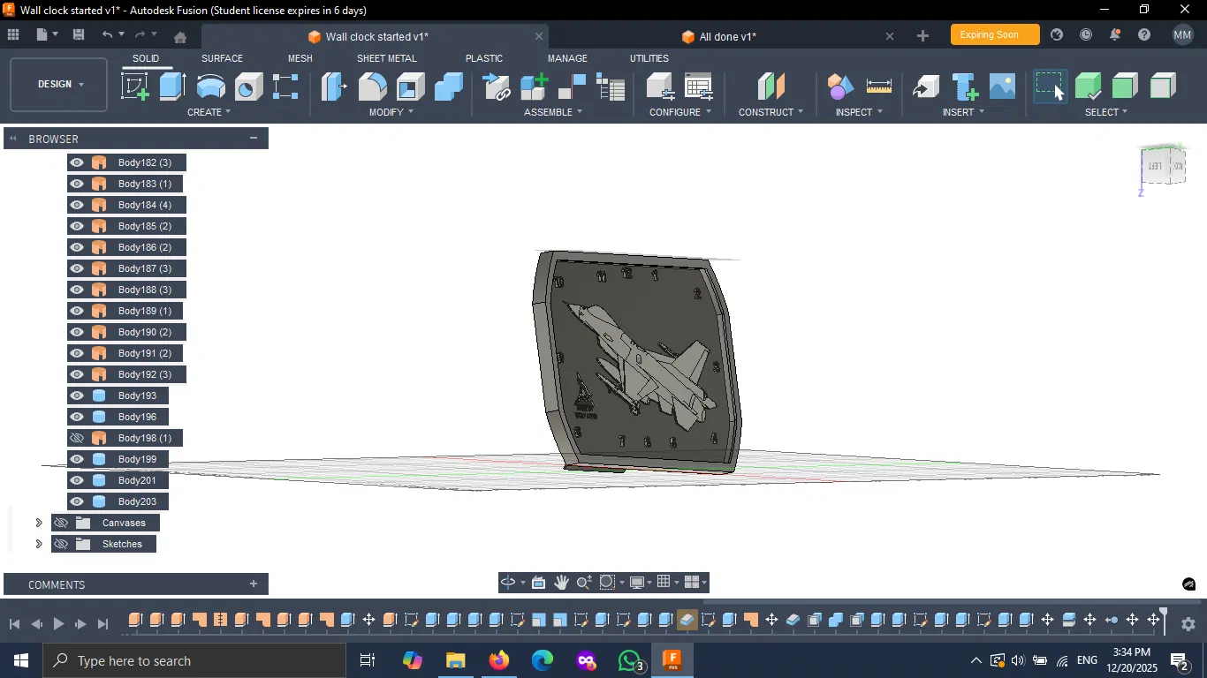This screenshot has height=678, width=1207.
Task: Activate the Window Selection tool
Action: click(1051, 87)
